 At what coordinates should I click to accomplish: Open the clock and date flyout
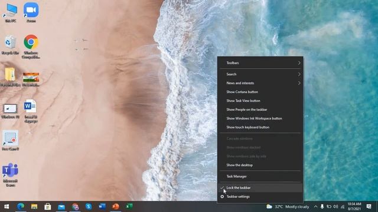click(354, 207)
